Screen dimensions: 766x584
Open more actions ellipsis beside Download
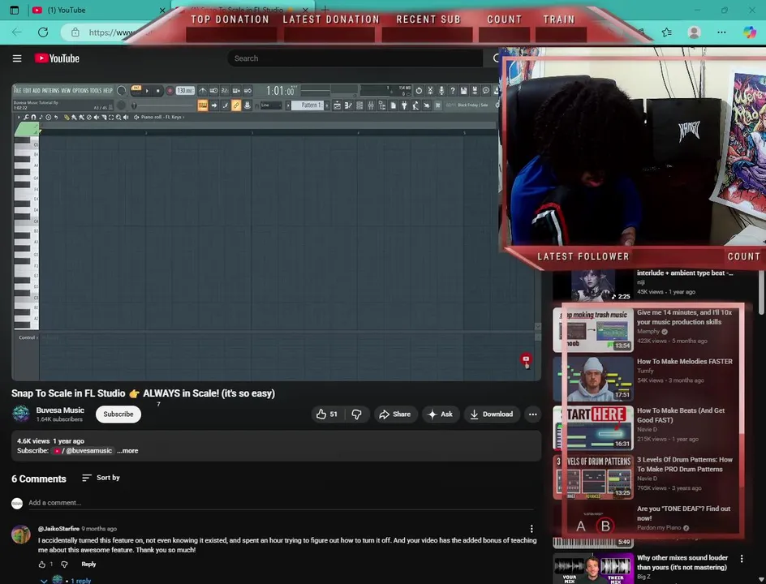coord(532,414)
